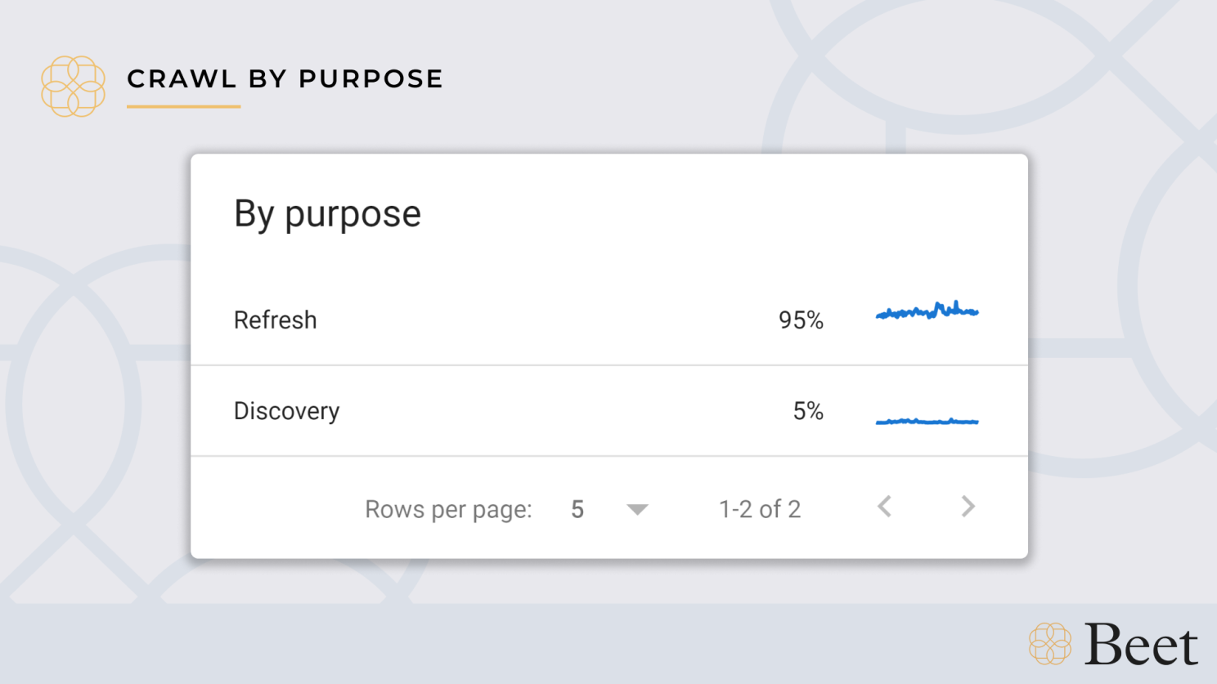Viewport: 1217px width, 684px height.
Task: Click empty space in the Discovery row
Action: click(x=556, y=410)
